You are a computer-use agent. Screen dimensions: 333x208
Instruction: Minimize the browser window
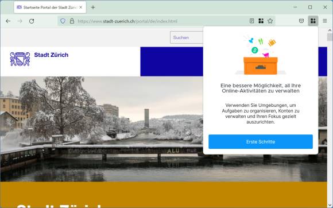coord(295,7)
